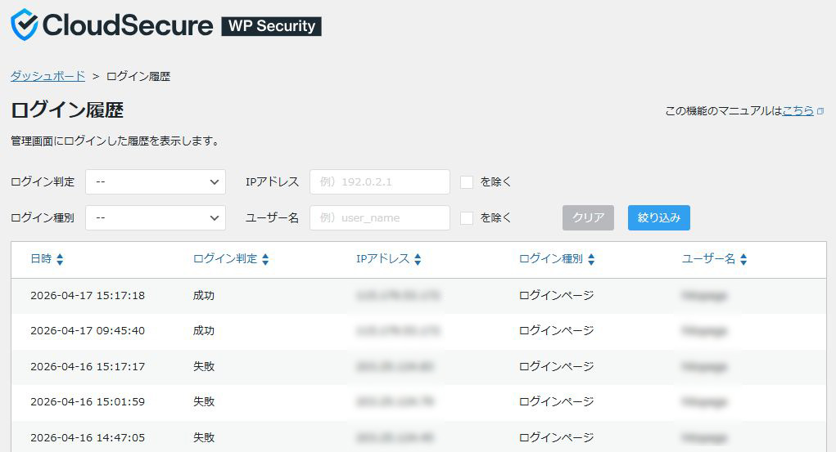Select timestamp 2026-04-16 15:17:17

click(88, 366)
